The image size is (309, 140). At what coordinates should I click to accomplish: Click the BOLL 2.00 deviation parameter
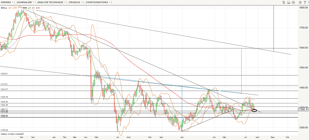coord(15,8)
